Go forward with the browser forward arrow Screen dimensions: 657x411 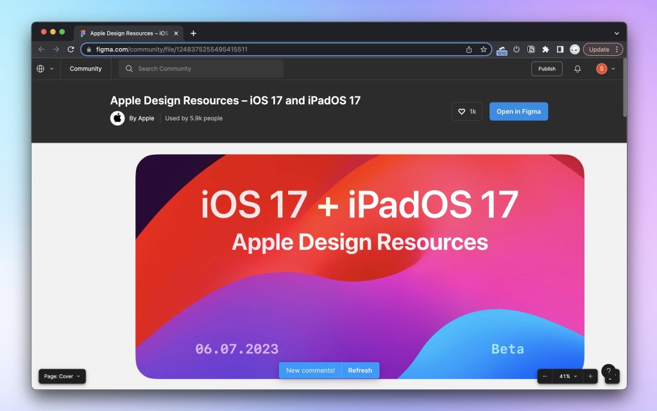[x=56, y=49]
